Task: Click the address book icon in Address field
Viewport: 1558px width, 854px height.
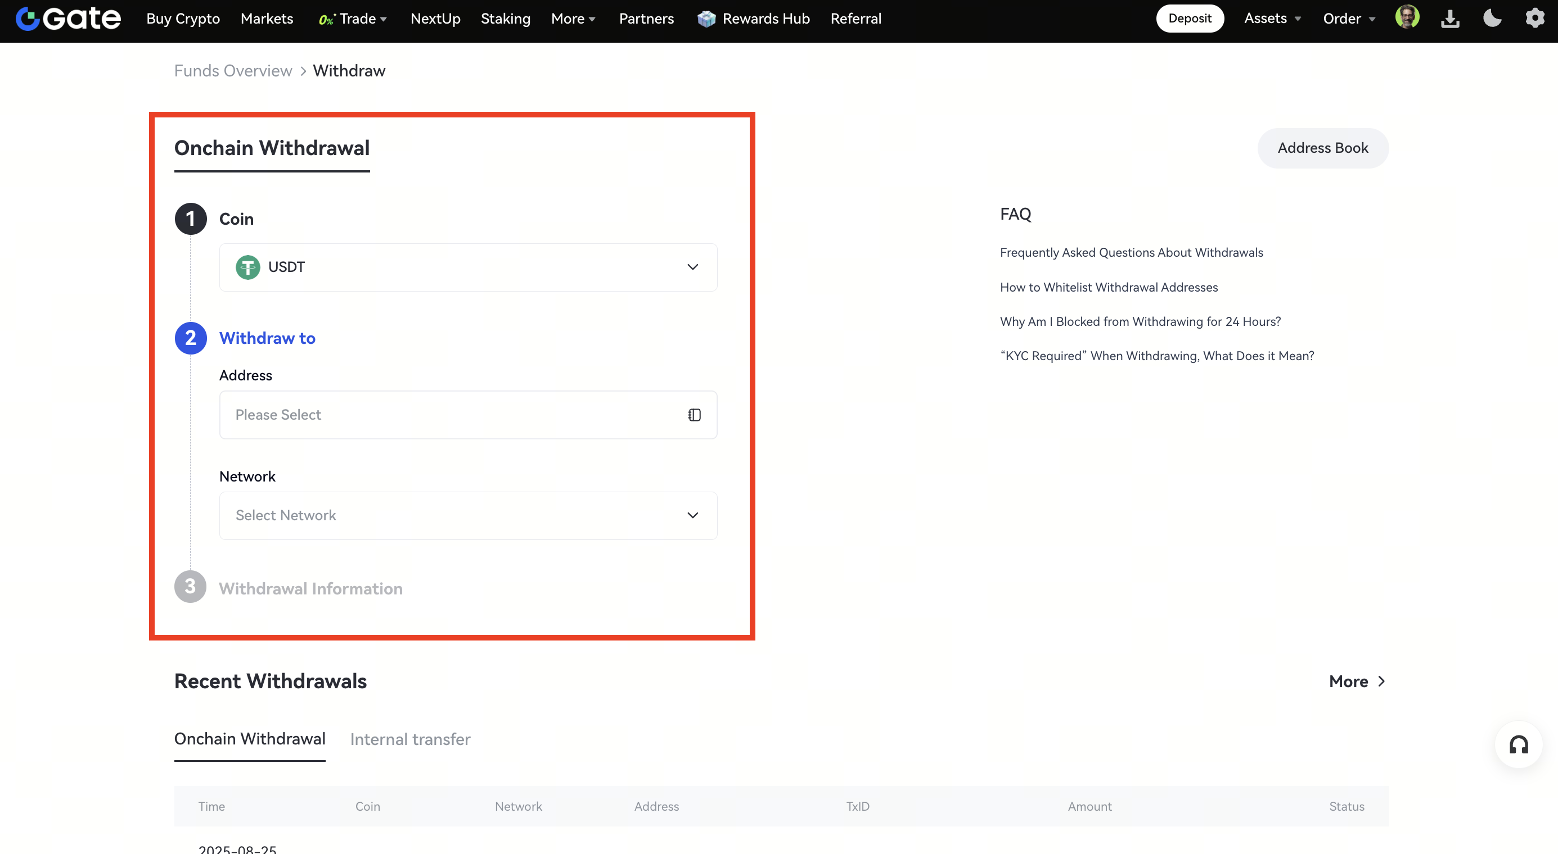Action: tap(694, 415)
